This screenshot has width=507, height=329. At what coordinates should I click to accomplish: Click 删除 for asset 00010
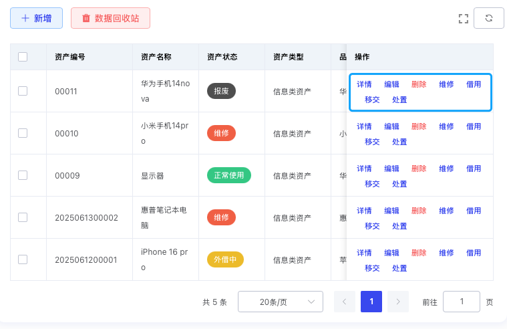point(419,126)
